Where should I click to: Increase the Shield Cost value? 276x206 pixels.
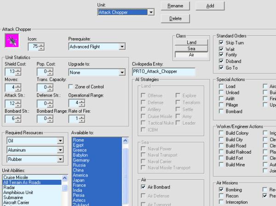point(19,69)
